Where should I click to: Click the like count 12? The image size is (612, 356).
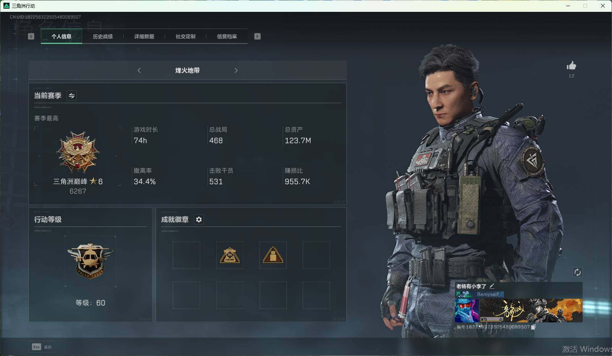pyautogui.click(x=572, y=76)
